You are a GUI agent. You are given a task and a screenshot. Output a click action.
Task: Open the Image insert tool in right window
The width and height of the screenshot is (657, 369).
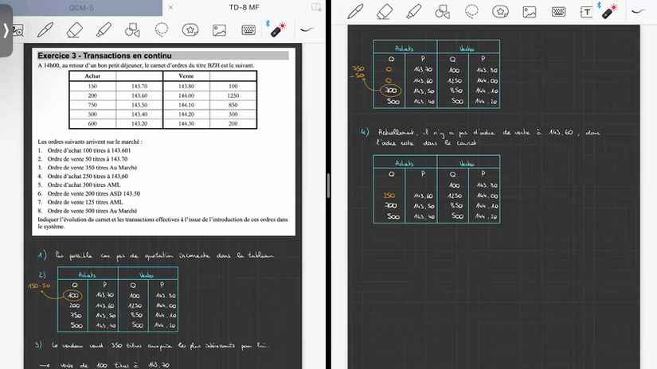coord(530,12)
